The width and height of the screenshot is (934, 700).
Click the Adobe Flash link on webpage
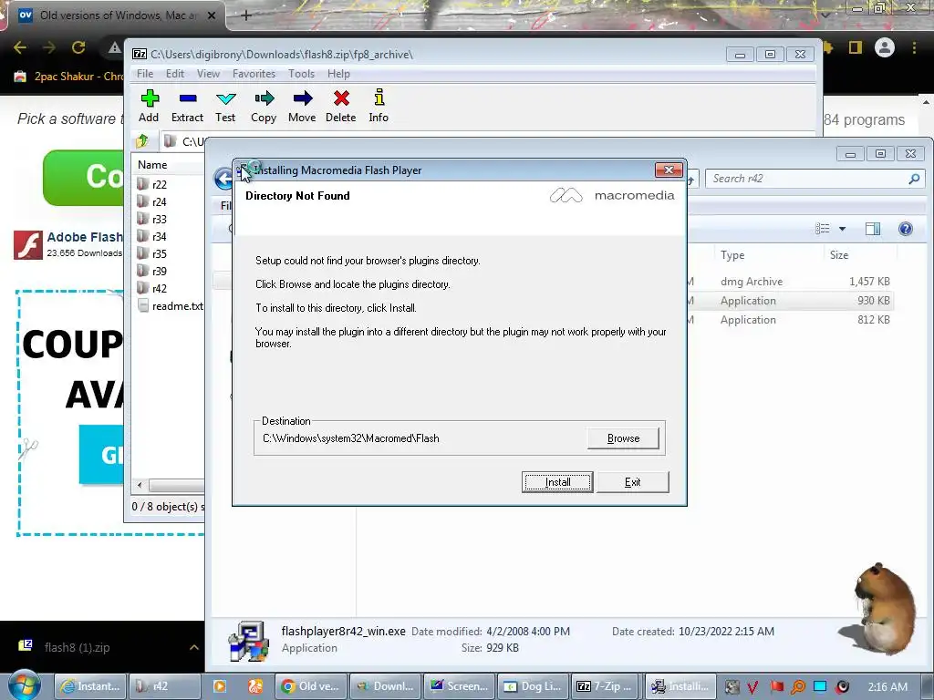[85, 237]
